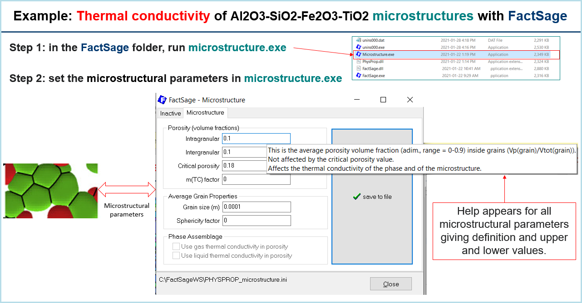Viewport: 582px width, 303px height.
Task: Click the Intragranular porosity input field
Action: 256,139
